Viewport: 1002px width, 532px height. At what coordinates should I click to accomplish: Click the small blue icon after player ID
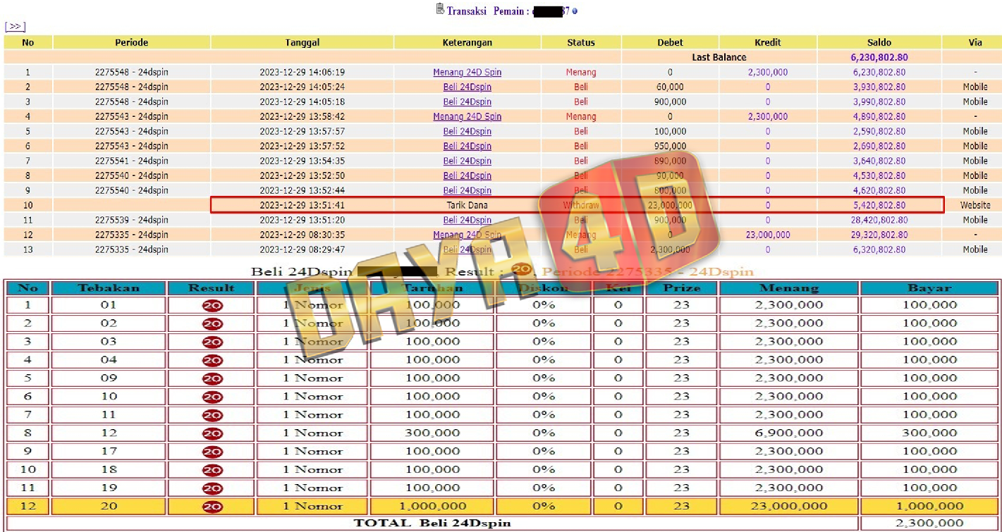[575, 11]
